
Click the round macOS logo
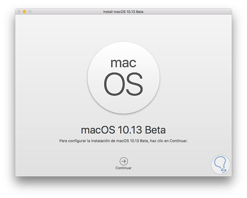[x=123, y=77]
